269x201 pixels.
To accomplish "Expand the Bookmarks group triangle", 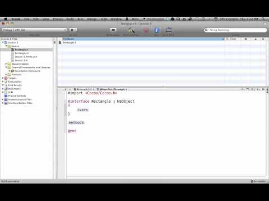I will point(3,89).
